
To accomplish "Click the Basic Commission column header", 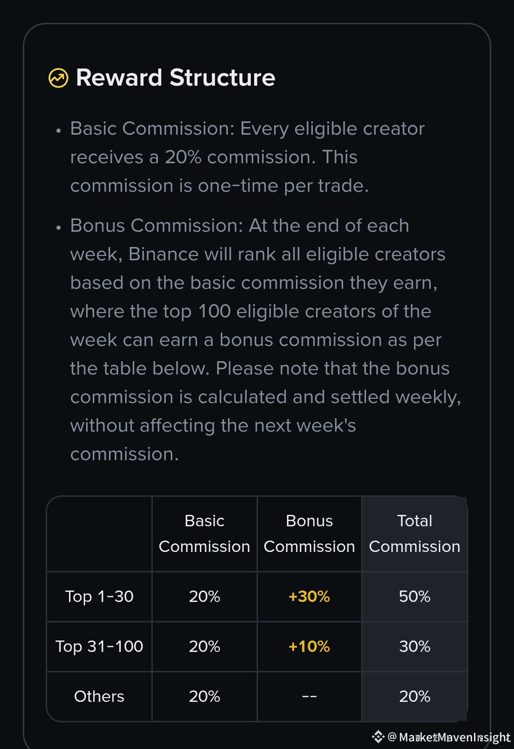I will coord(204,533).
